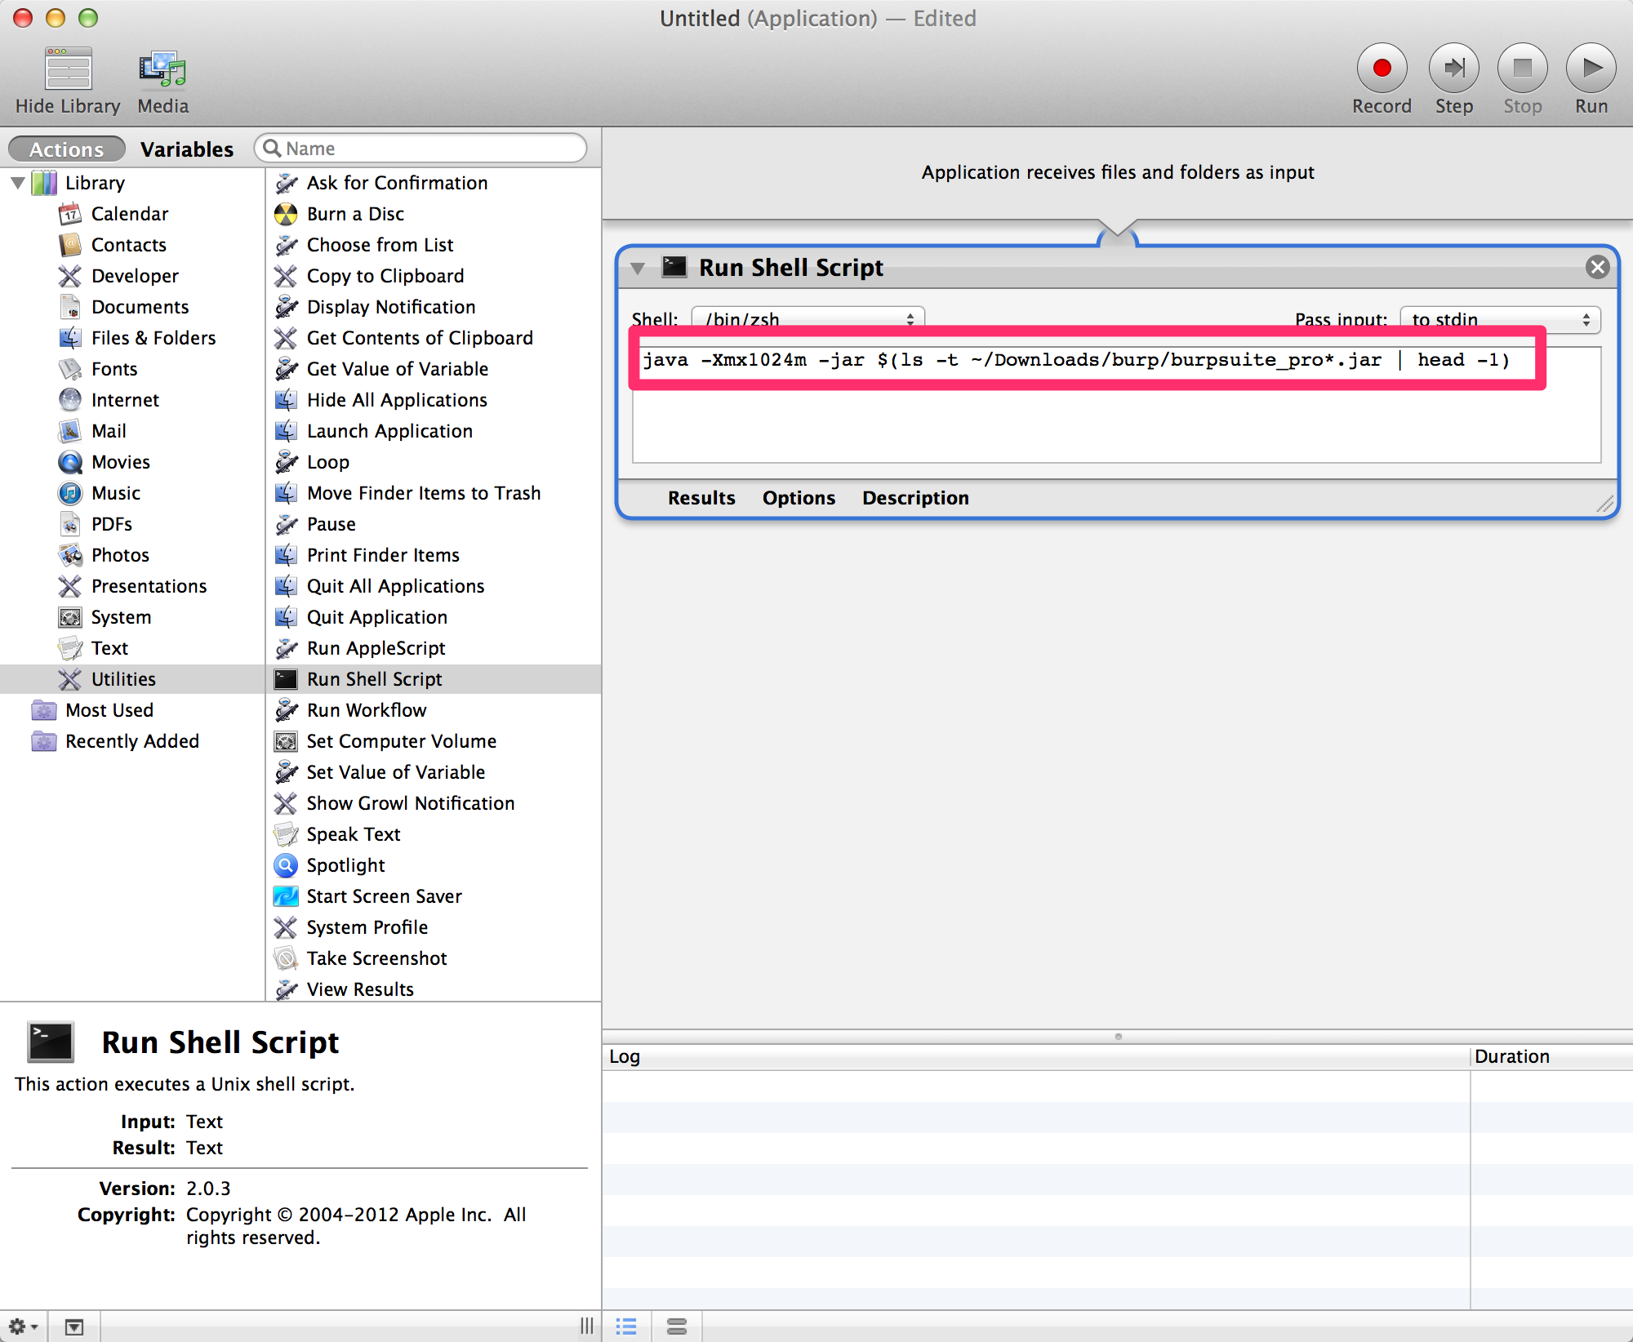Screen dimensions: 1633x1342
Task: Choose the Take Screenshot action
Action: (376, 958)
